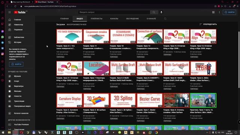240x135 pixels.
Task: Reload the page in browser
Action: [15, 6]
